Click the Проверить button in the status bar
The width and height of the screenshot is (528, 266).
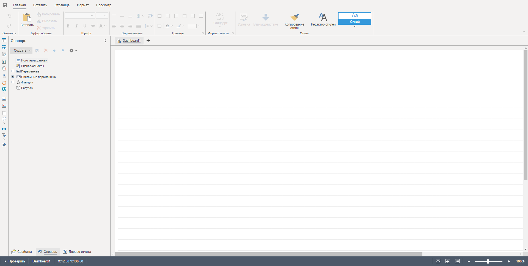tap(15, 261)
